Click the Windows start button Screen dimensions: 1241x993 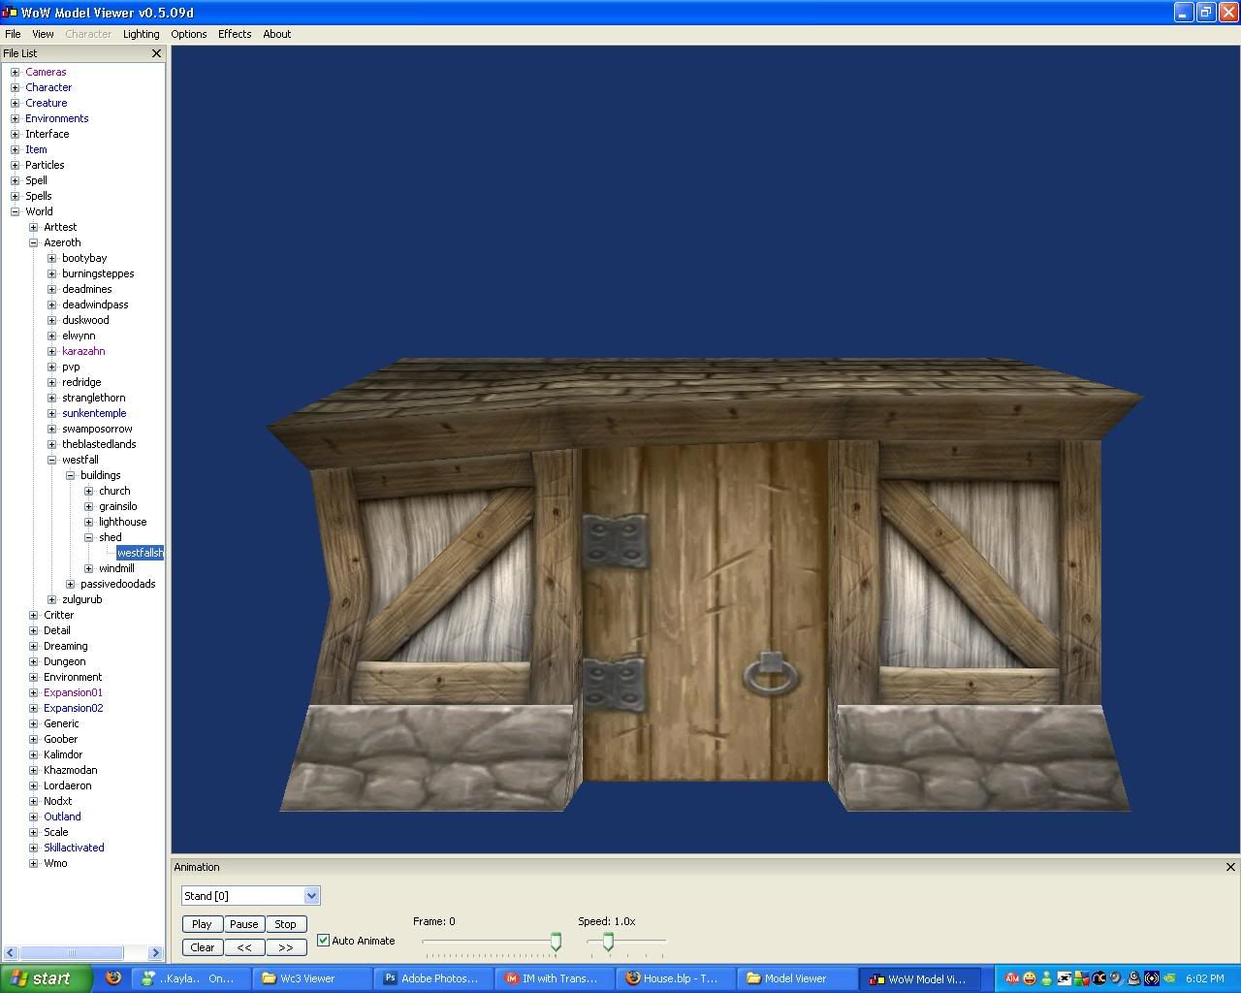47,978
